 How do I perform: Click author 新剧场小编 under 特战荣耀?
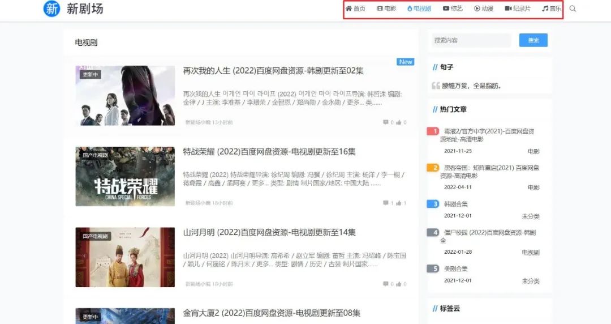click(197, 203)
